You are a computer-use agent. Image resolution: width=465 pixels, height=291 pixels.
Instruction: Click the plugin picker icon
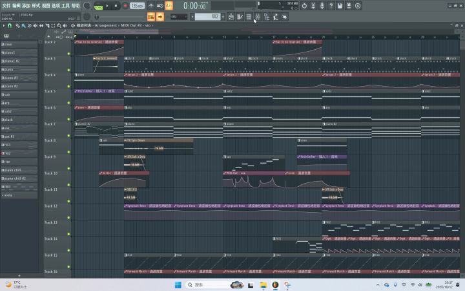point(284,17)
